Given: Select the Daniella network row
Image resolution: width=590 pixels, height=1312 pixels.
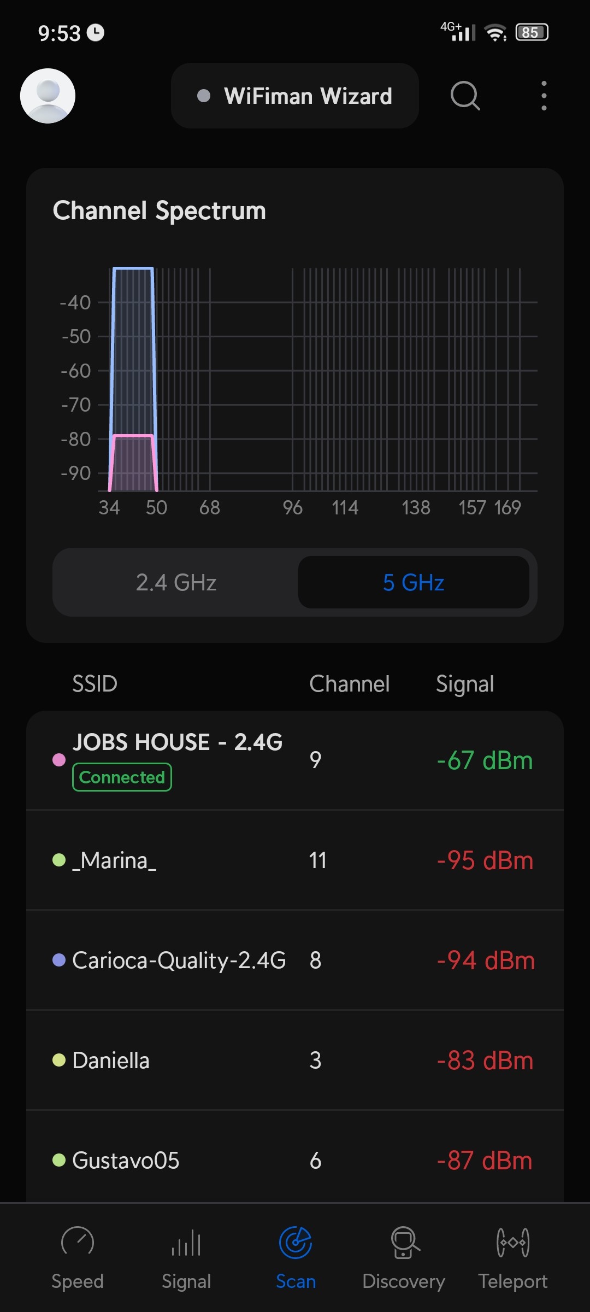Looking at the screenshot, I should coord(295,1061).
